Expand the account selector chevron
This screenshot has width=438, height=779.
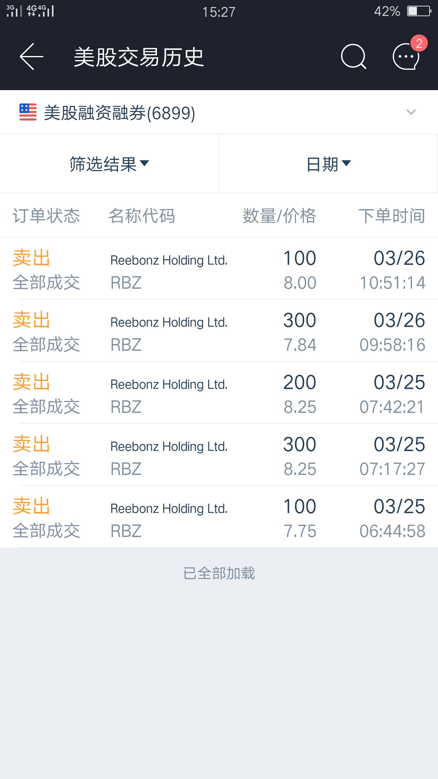tap(411, 112)
